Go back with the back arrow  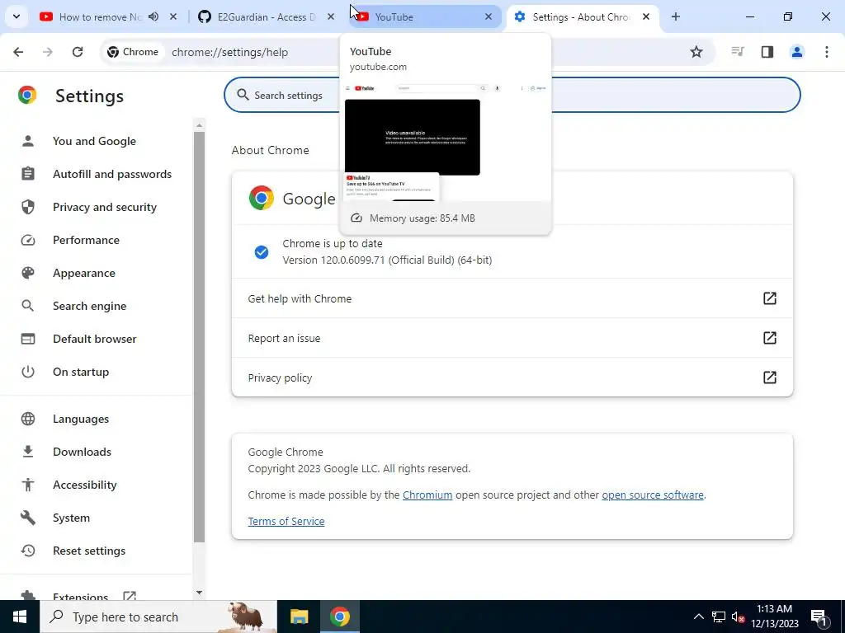point(18,52)
